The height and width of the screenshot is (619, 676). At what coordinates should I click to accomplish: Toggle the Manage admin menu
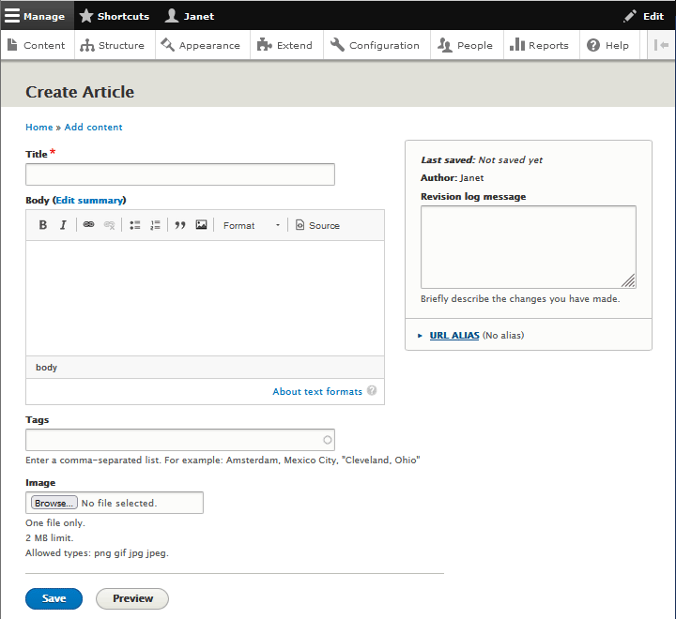36,16
